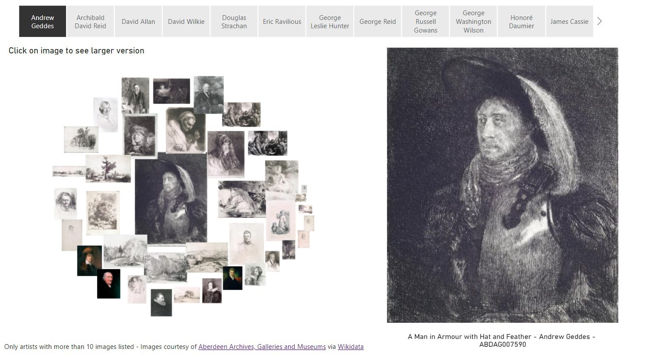The width and height of the screenshot is (654, 355).
Task: Open the man in turban etching thumbnail
Action: [140, 135]
